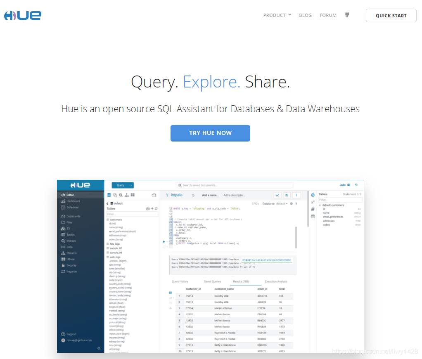
Task: Open Scheduler in the app sidebar
Action: point(70,207)
